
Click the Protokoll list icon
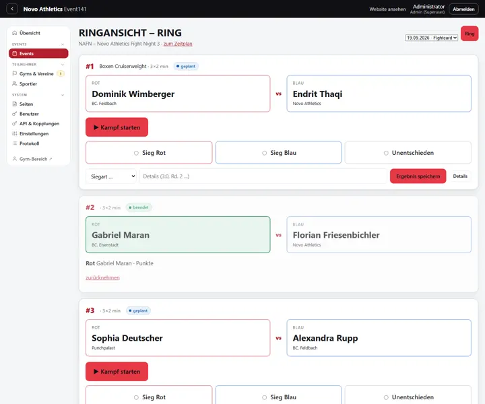coord(15,143)
